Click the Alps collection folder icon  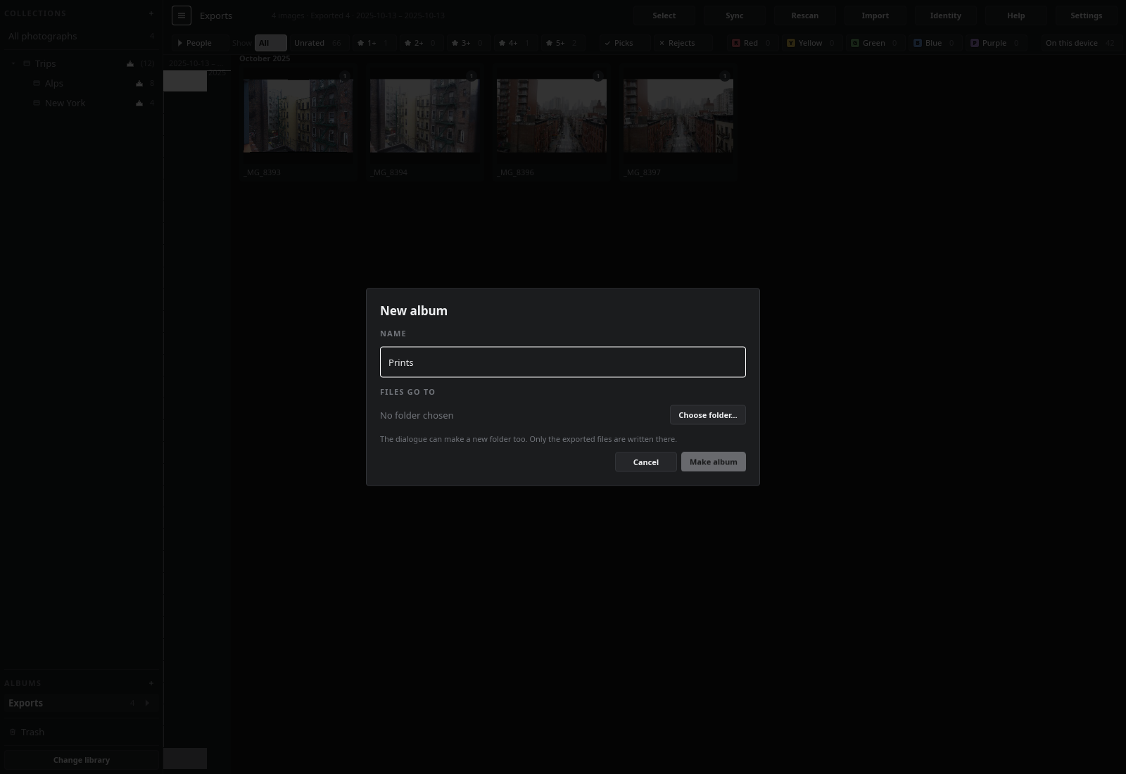click(x=37, y=83)
